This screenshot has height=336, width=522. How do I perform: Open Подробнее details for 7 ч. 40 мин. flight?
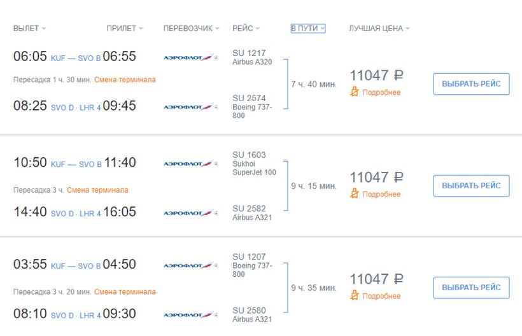381,92
